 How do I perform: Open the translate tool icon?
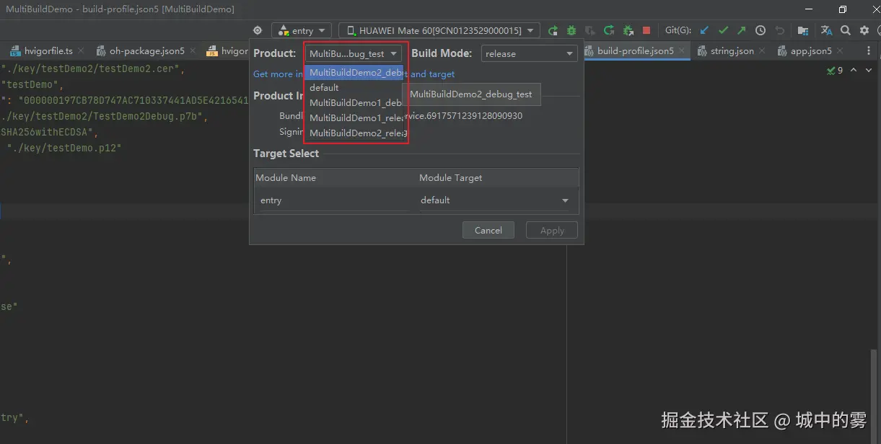coord(827,30)
